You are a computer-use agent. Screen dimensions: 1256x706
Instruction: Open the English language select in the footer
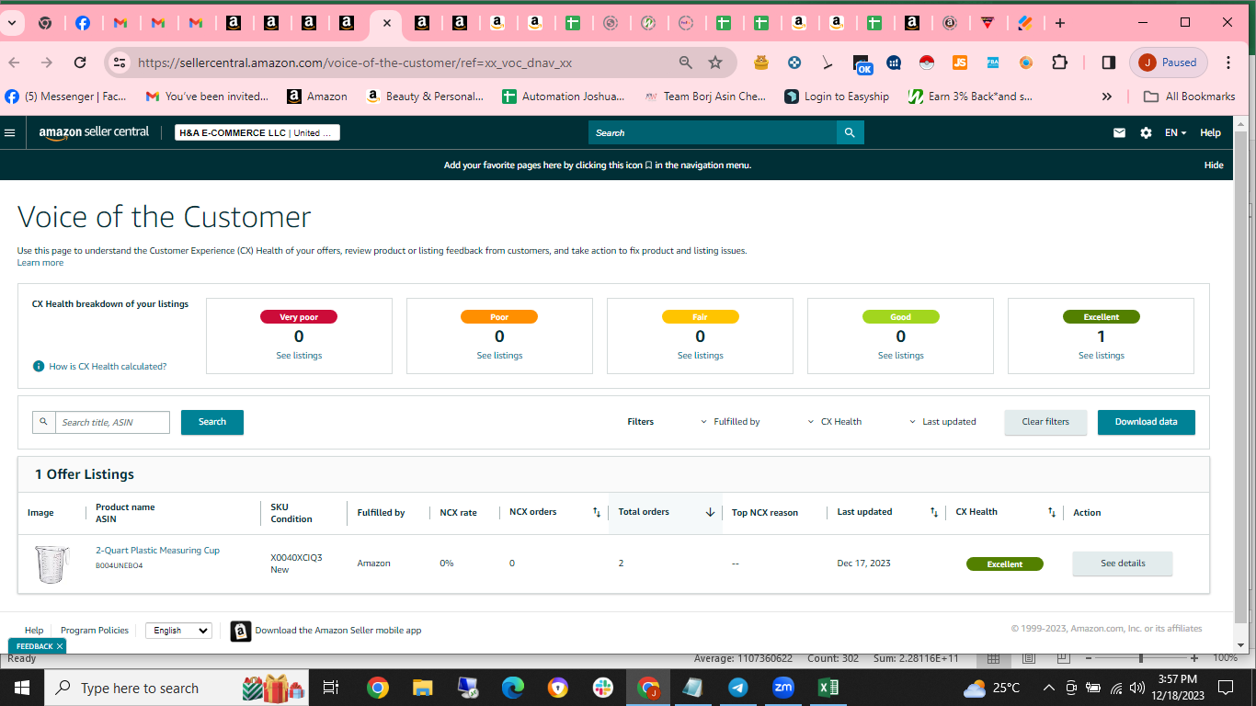[x=178, y=631]
